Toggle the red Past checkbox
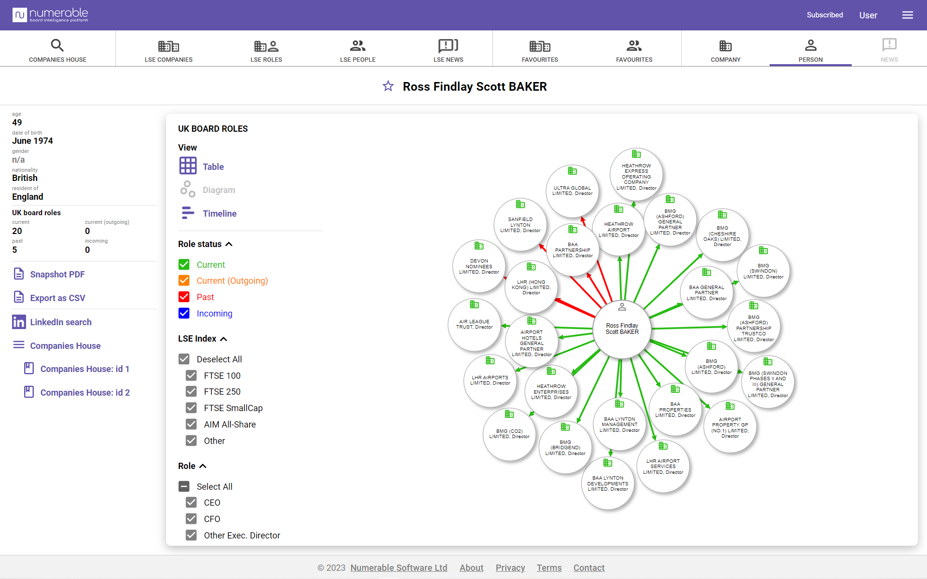Image resolution: width=927 pixels, height=579 pixels. pos(184,297)
